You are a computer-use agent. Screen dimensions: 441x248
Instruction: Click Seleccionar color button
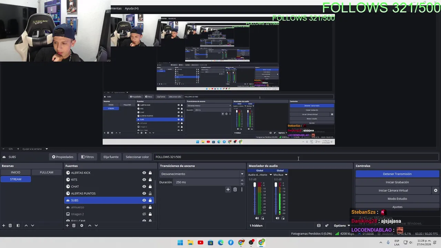pos(137,157)
